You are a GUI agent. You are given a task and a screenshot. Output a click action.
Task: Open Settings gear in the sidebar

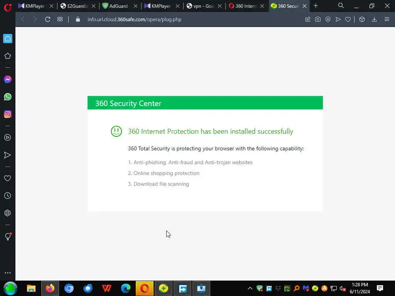(8, 213)
